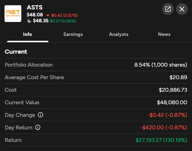Click the after-hours moon icon

tap(29, 21)
